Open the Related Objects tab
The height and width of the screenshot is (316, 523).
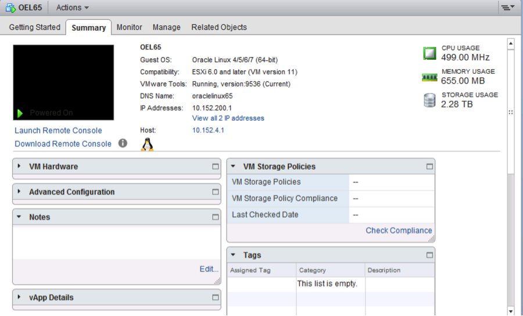pos(219,27)
